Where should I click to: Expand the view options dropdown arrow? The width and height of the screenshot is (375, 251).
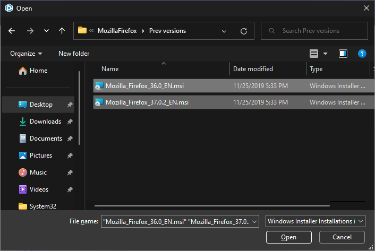pyautogui.click(x=325, y=54)
